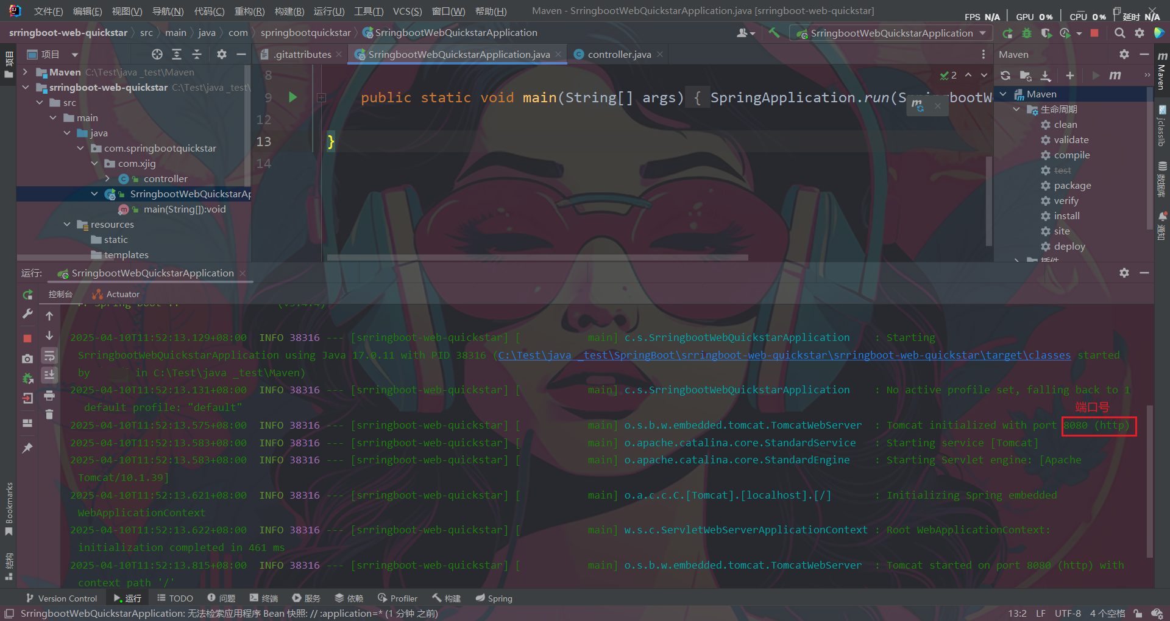This screenshot has height=621, width=1170.
Task: Rerun SrringbootWebQuickstarApplication from main toolbar
Action: coord(1007,33)
